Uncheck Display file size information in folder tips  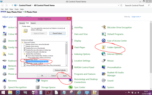point(25,50)
